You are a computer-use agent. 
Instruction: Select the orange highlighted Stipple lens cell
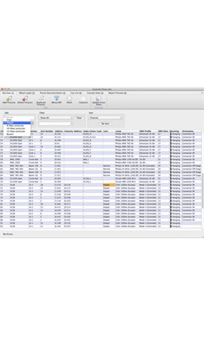[x=109, y=185]
